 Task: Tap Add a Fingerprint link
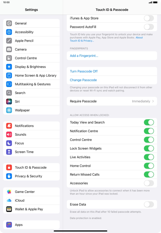[84, 56]
